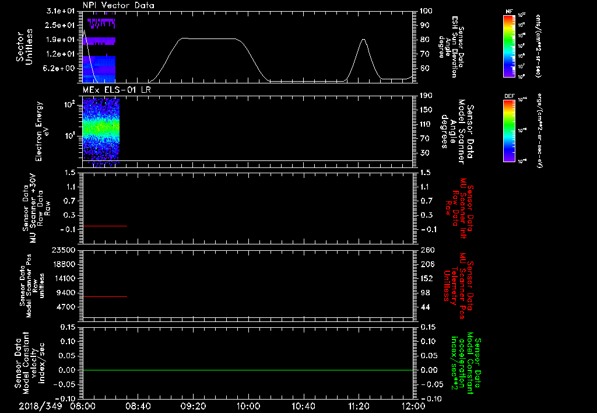Click the 2.5e+01 sector axis value
The width and height of the screenshot is (597, 413).
point(61,25)
